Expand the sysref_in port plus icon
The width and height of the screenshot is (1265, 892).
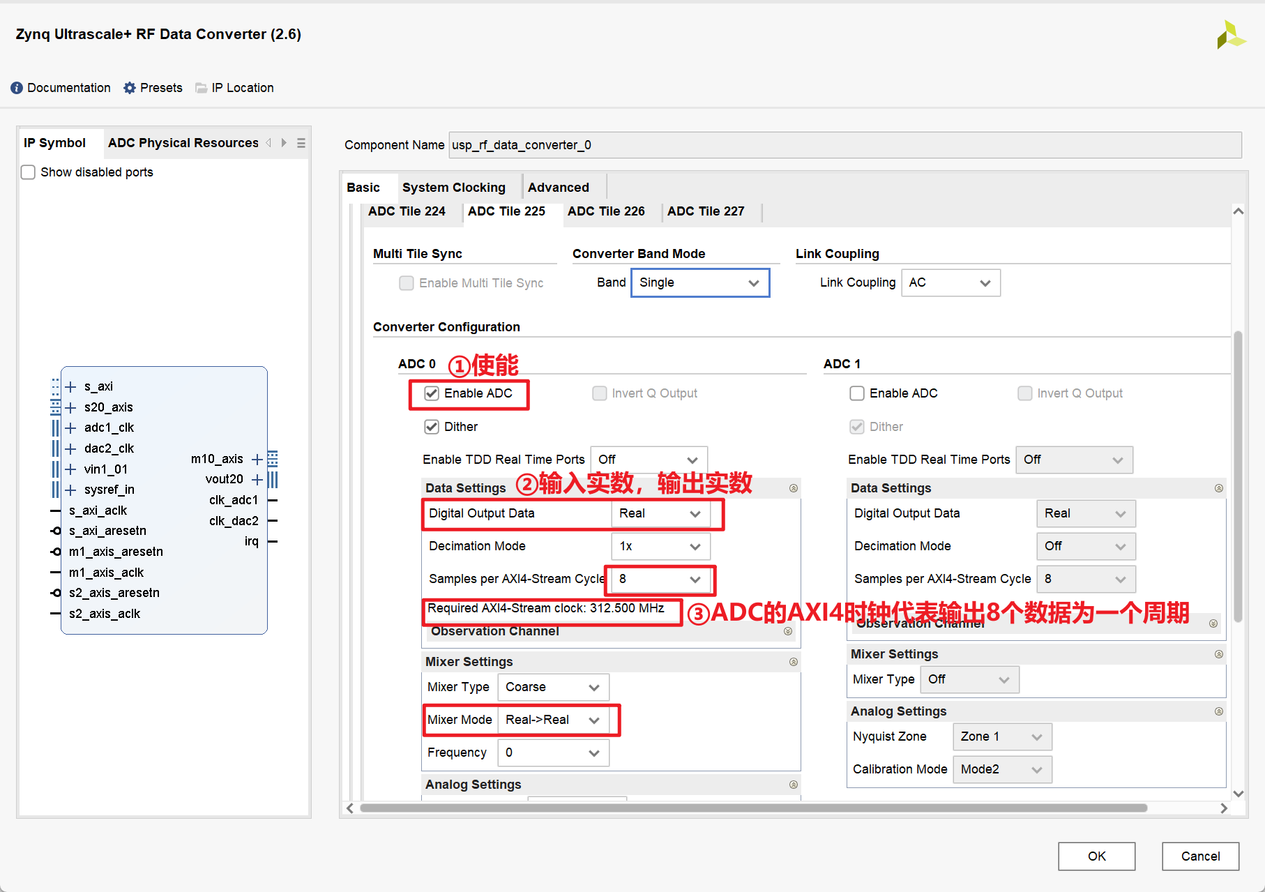click(x=70, y=490)
